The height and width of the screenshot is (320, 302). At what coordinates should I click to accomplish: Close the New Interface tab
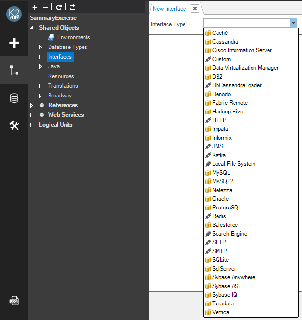tap(195, 9)
